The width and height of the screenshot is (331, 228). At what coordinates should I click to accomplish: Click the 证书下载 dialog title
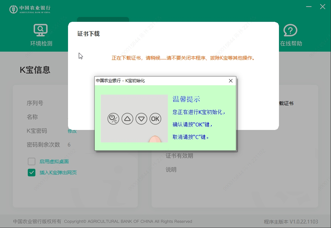tap(88, 34)
